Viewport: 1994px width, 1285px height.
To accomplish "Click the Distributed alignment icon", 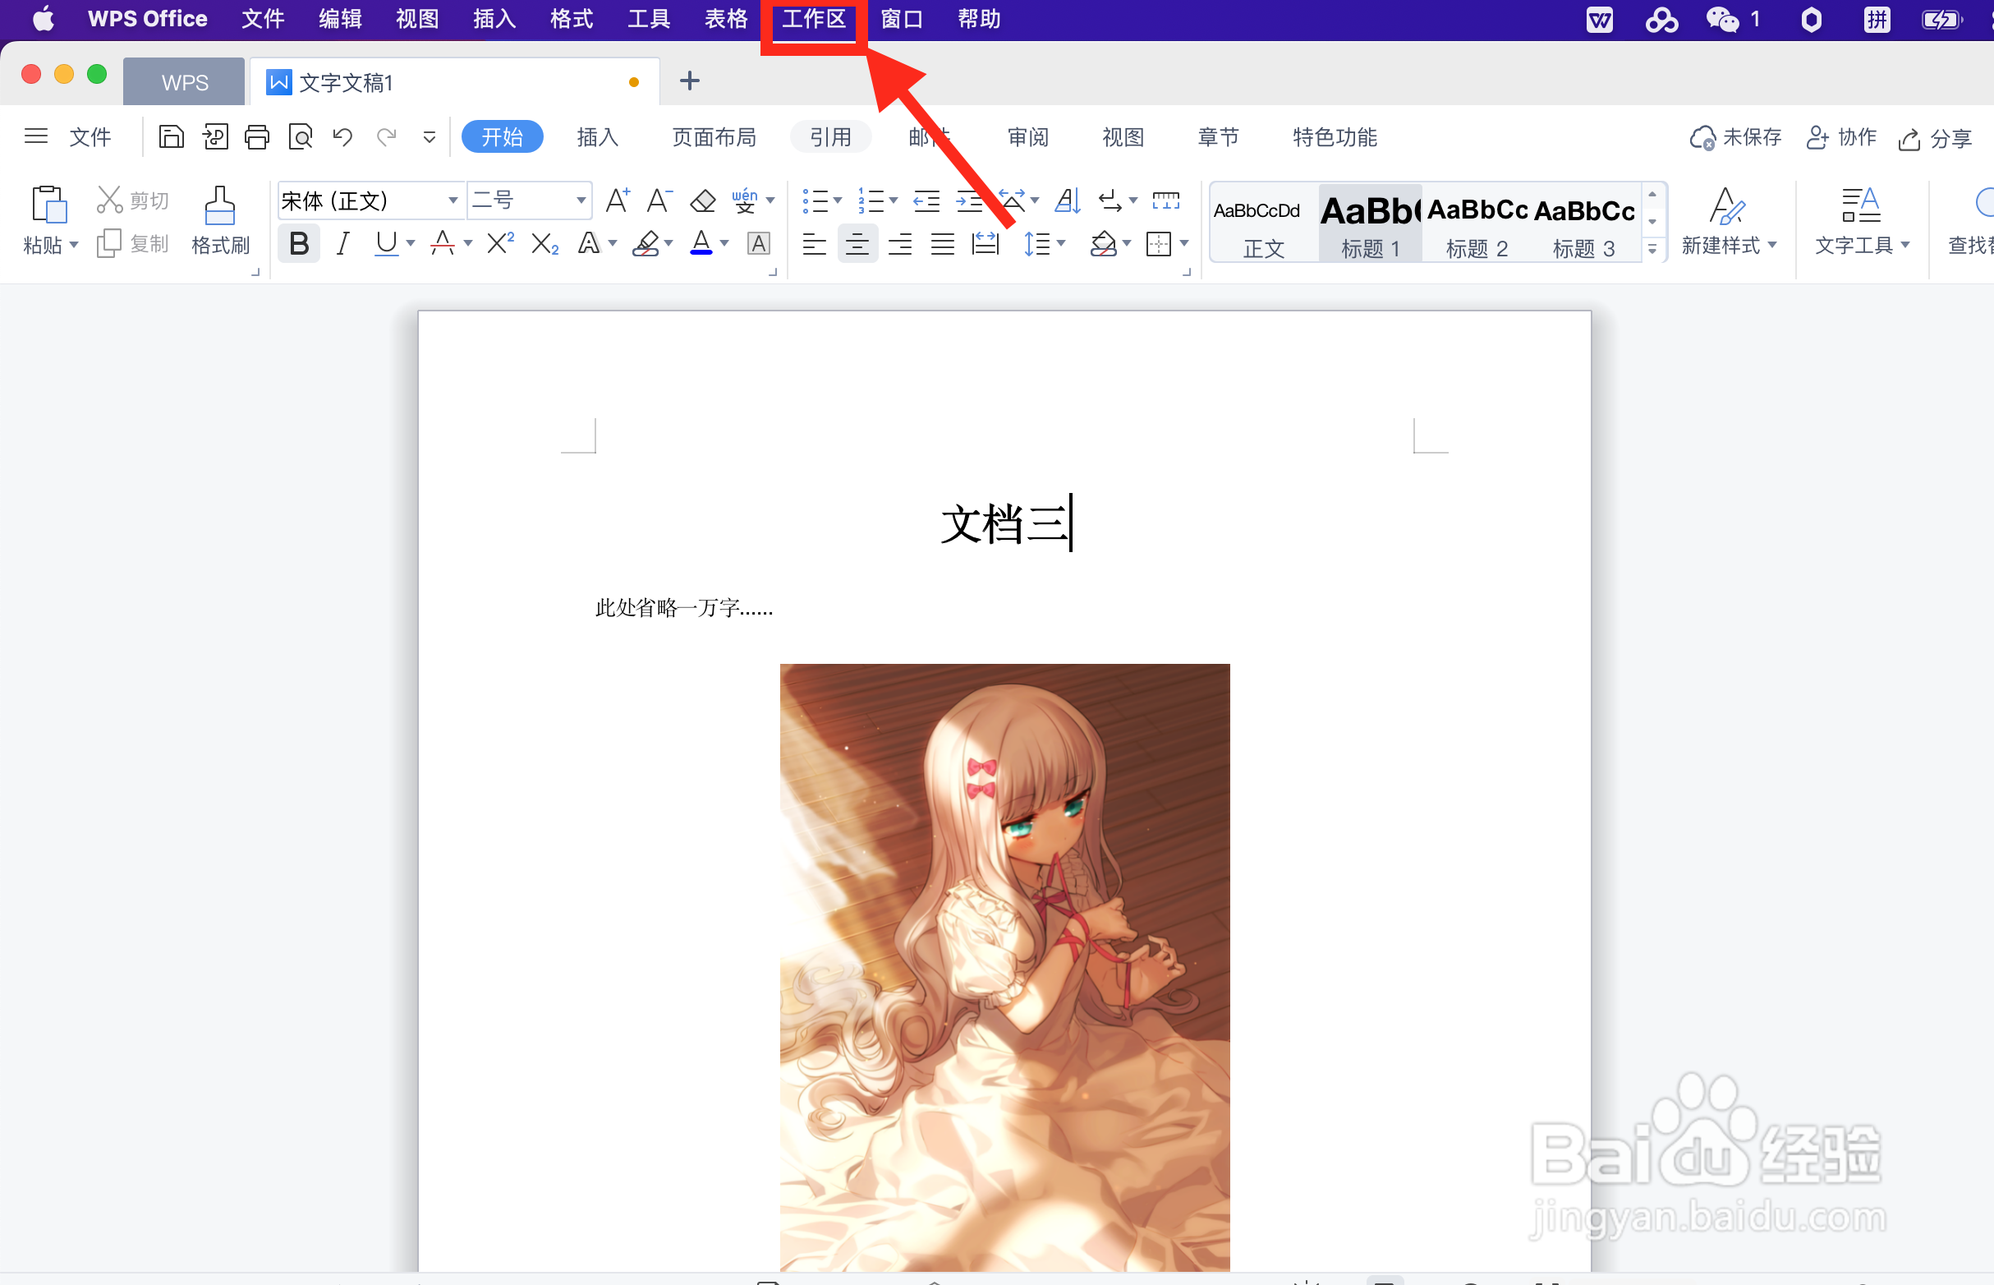I will (986, 244).
